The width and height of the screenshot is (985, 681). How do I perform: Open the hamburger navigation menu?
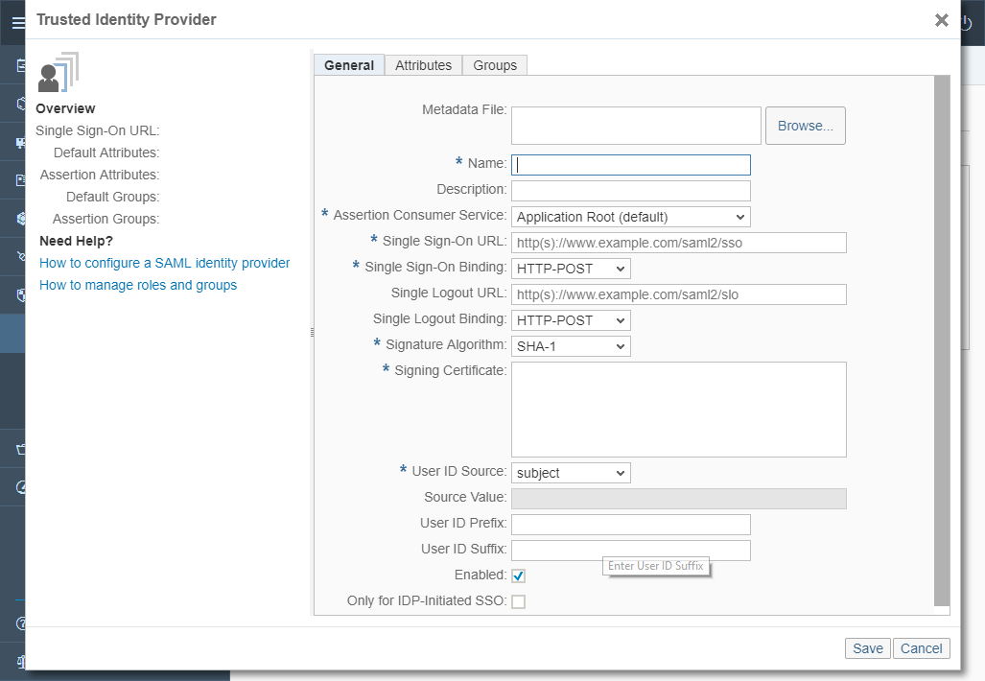(18, 23)
